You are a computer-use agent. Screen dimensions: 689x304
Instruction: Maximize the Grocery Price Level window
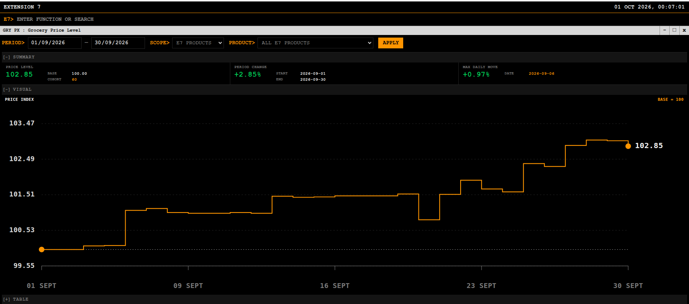coord(674,30)
